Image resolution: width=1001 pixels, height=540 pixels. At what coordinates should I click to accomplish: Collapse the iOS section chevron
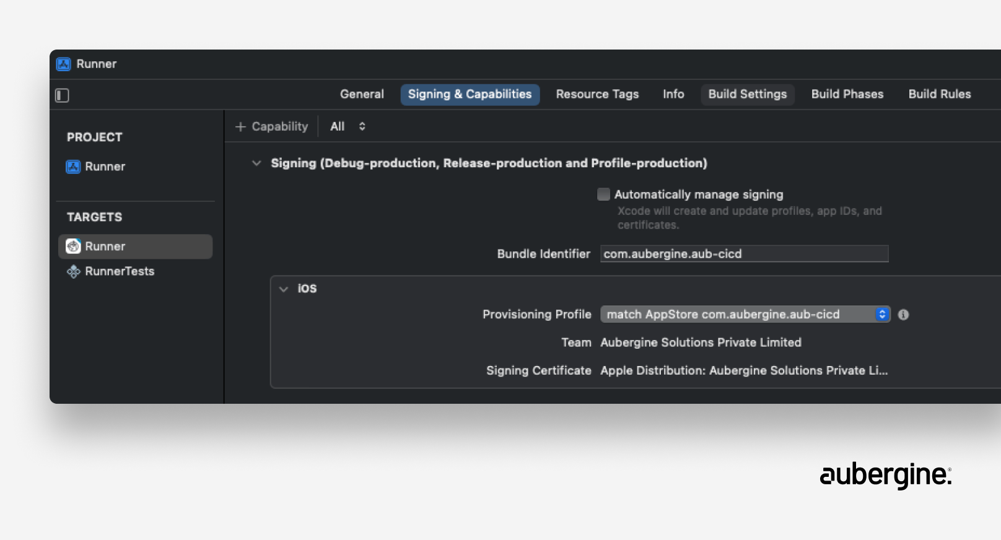coord(284,289)
